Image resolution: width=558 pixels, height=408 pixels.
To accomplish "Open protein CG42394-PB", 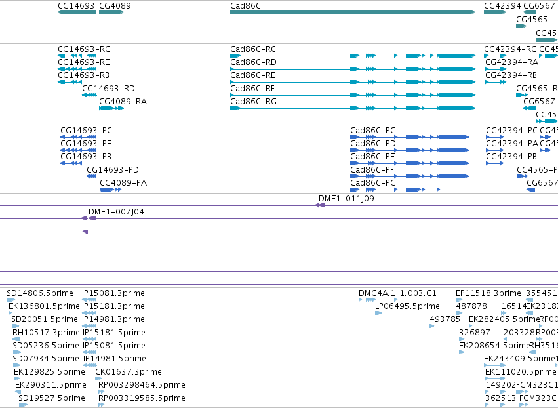I will (494, 163).
